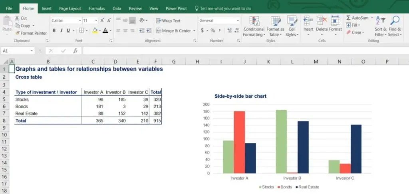
Task: Expand the General number format dropdown
Action: click(x=238, y=20)
